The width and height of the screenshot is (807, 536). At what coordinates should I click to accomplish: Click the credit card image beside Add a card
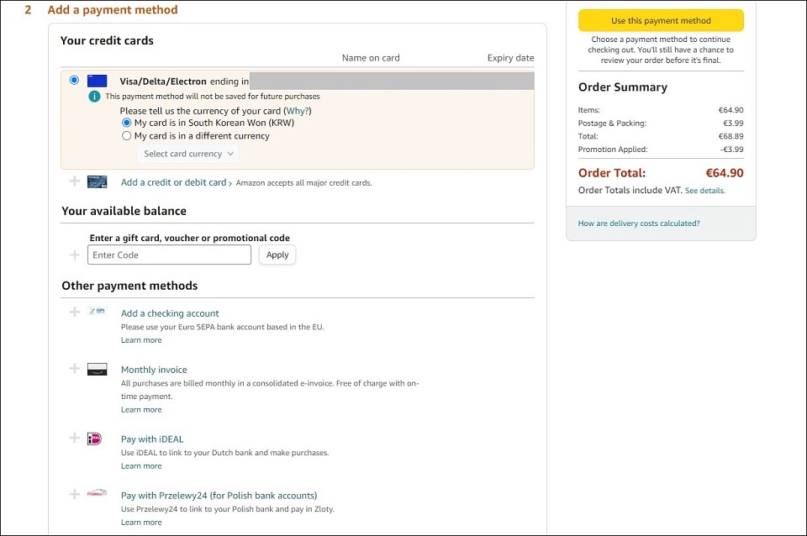[97, 182]
